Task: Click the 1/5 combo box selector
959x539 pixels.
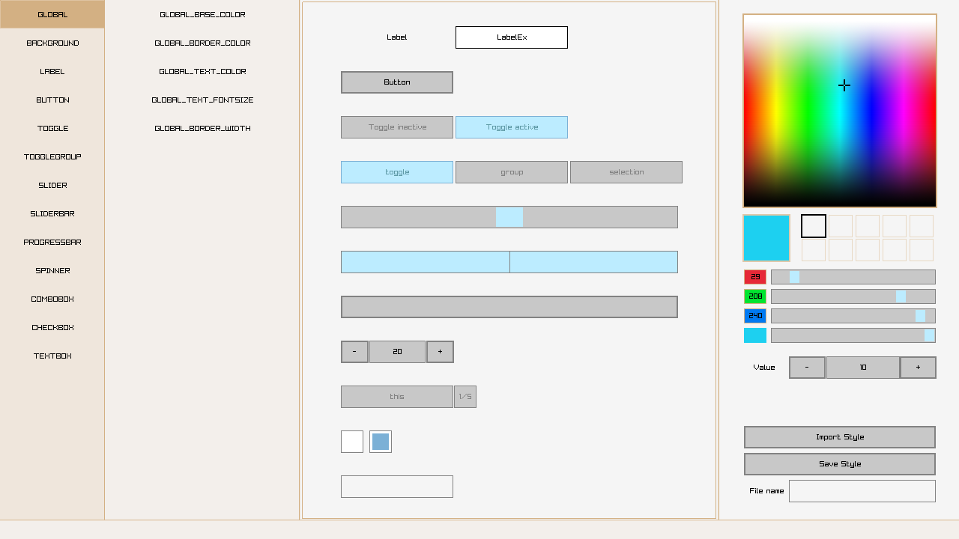Action: tap(465, 397)
